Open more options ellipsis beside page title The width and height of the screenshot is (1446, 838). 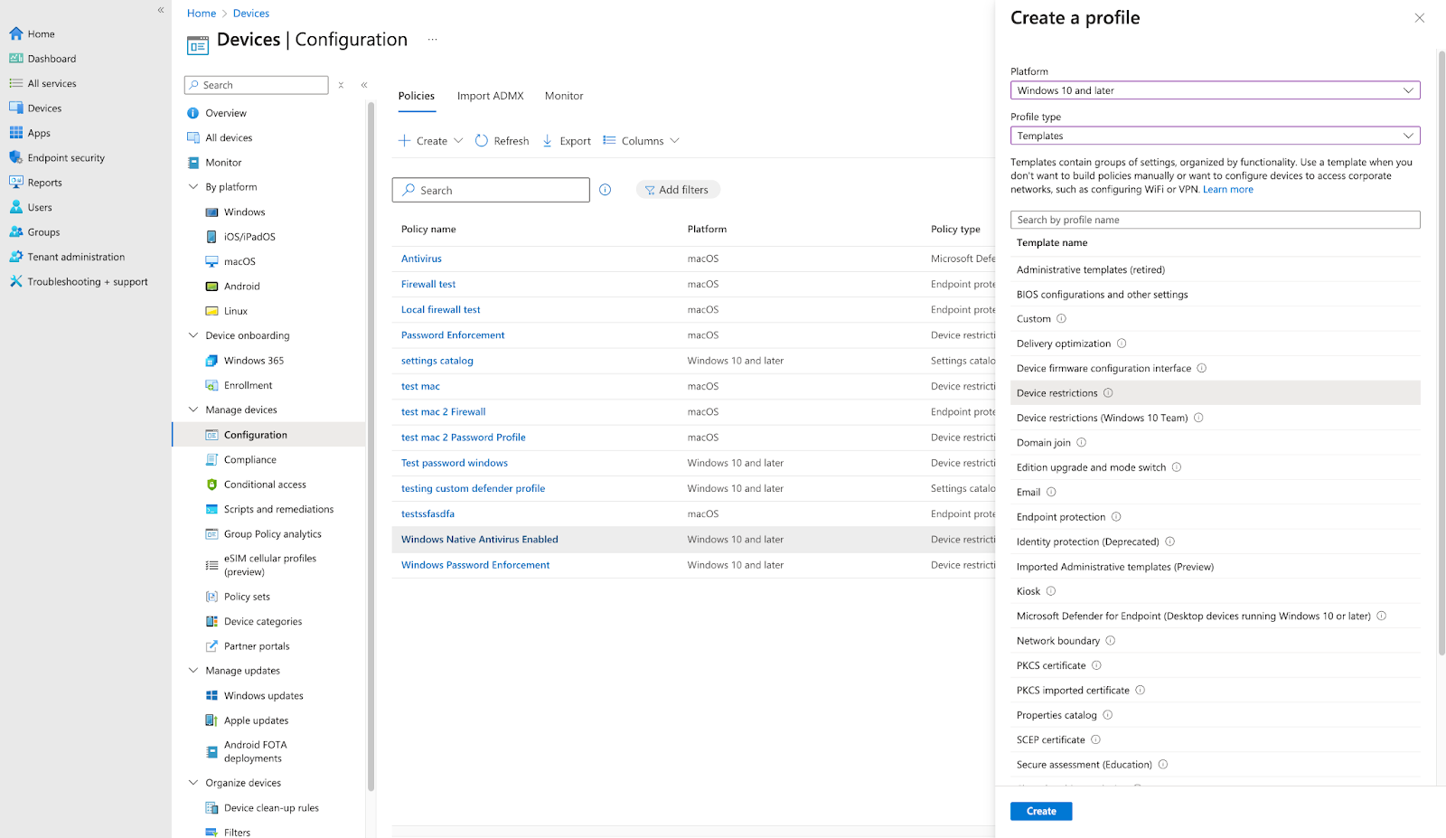tap(433, 40)
